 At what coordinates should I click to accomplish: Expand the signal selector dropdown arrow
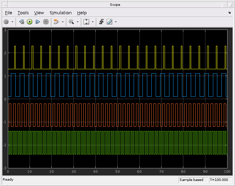[x=63, y=22]
